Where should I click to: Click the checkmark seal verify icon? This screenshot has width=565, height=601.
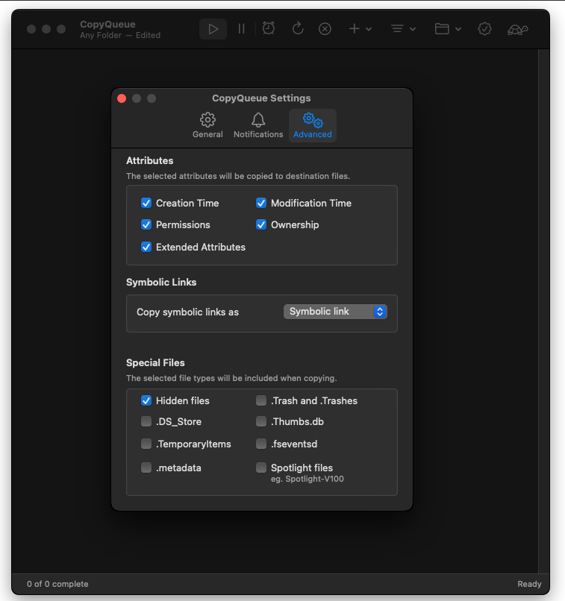tap(484, 29)
